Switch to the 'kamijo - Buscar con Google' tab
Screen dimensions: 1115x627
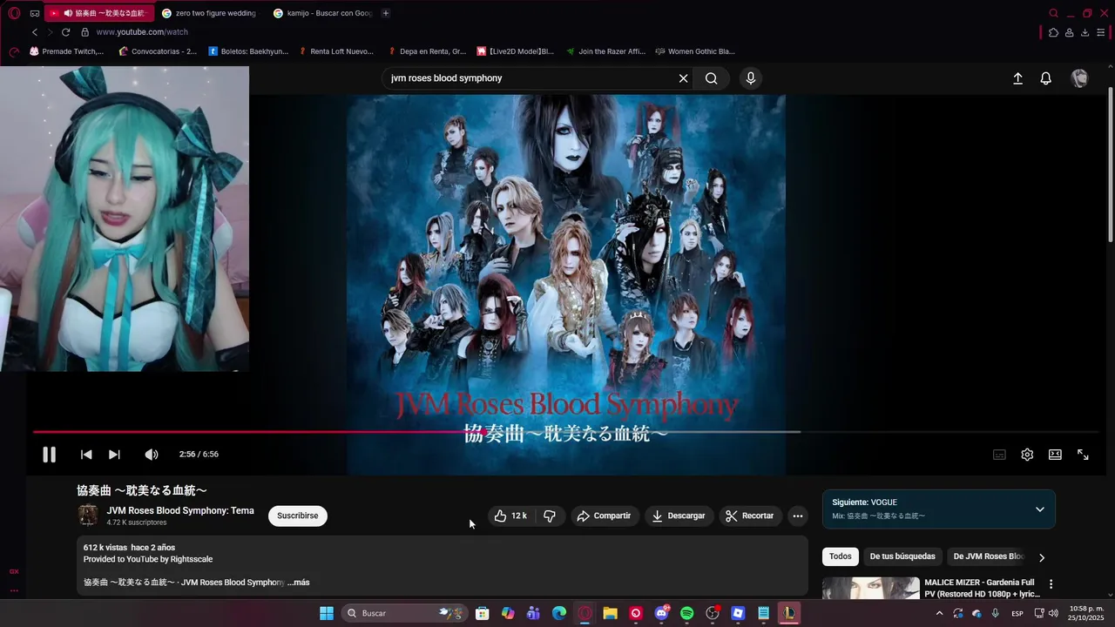[x=321, y=13]
